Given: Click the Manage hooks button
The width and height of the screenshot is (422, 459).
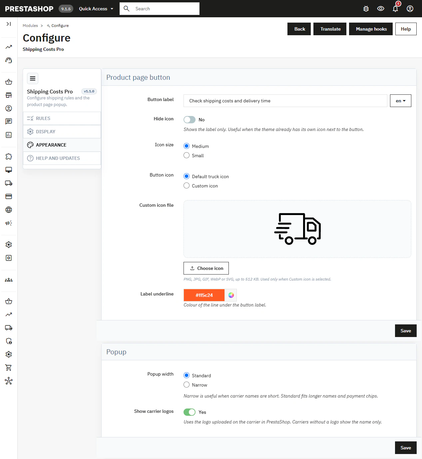Looking at the screenshot, I should (371, 29).
